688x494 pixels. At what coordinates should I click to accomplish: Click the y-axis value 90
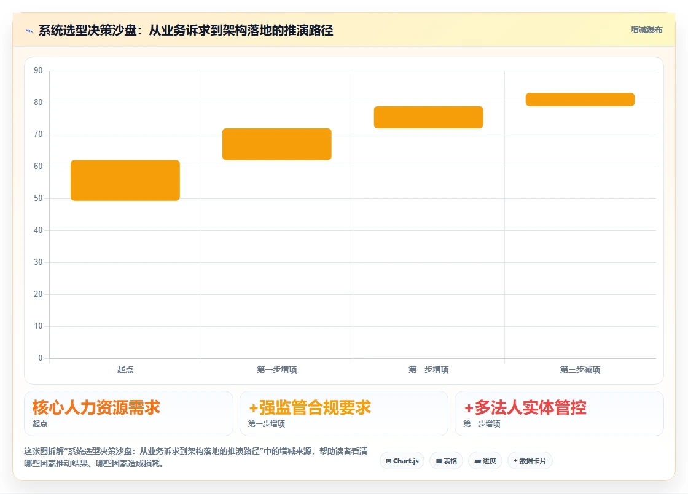pyautogui.click(x=38, y=70)
